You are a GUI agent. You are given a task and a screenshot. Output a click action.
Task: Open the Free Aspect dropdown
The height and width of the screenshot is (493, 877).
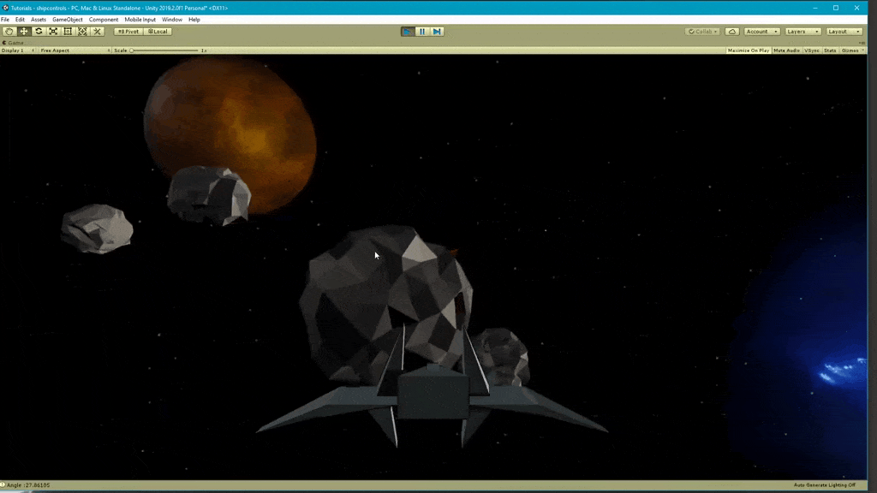(75, 50)
